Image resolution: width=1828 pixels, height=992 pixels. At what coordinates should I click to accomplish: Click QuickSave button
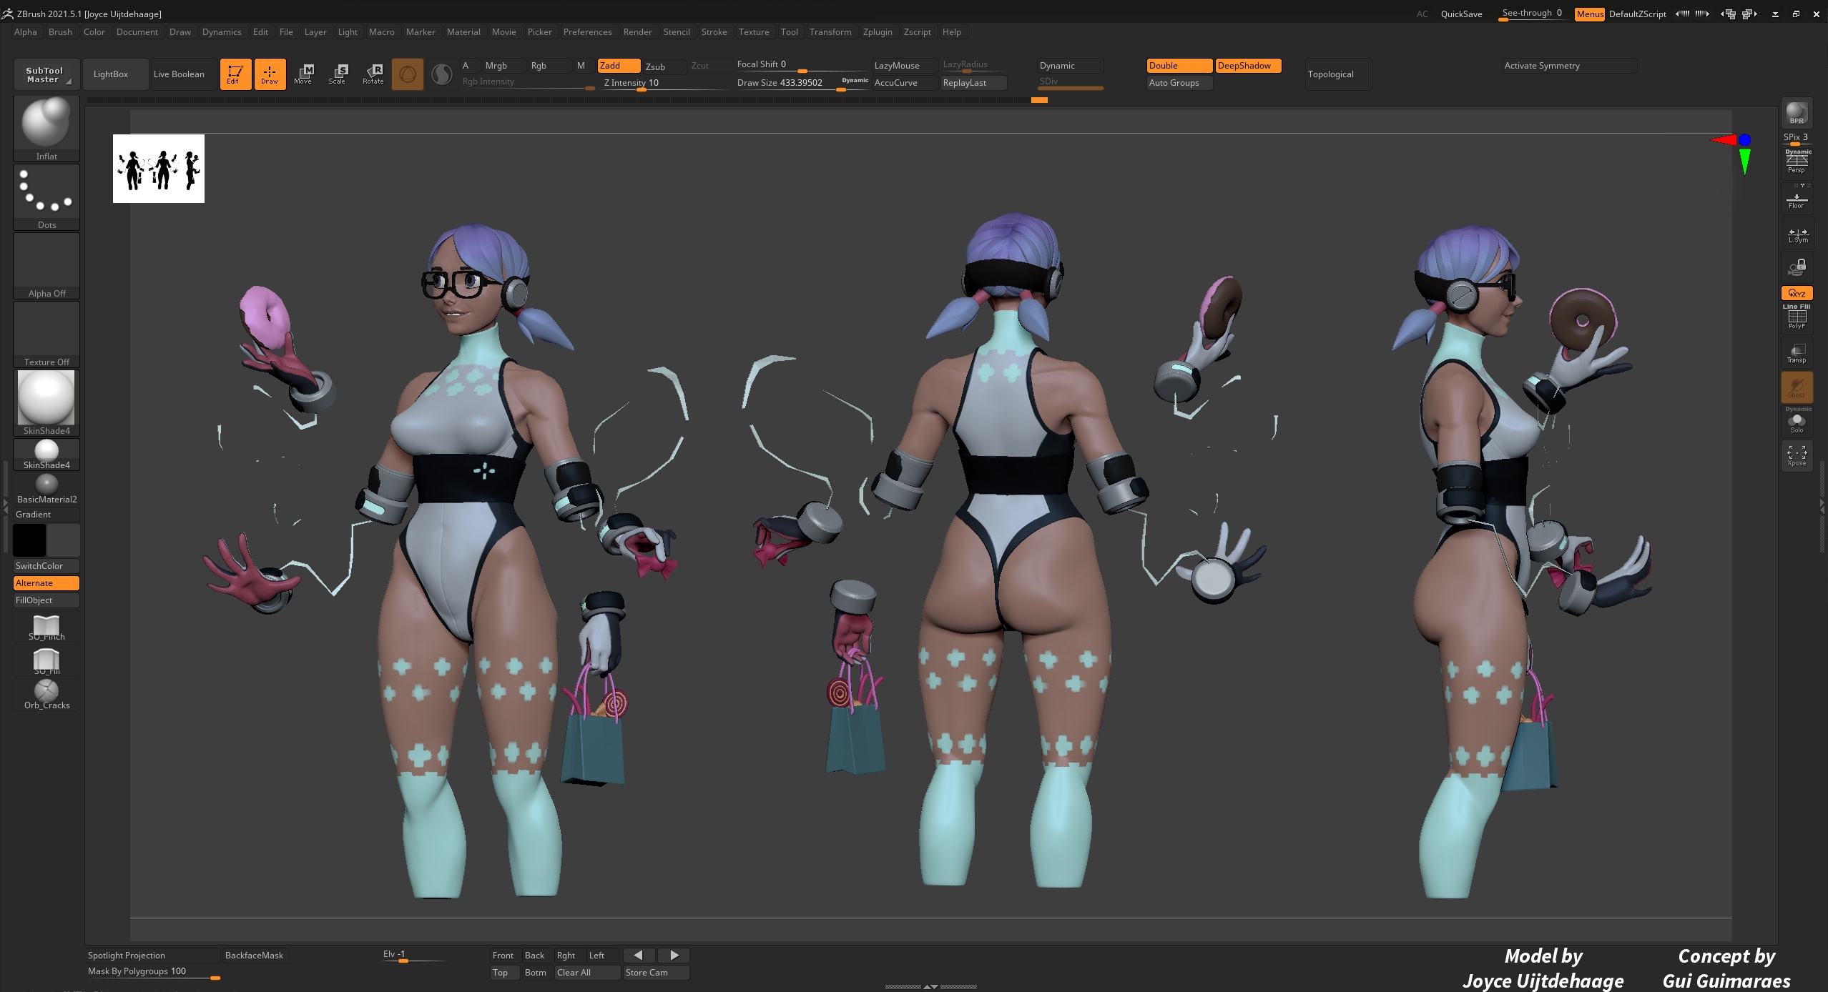click(1461, 14)
